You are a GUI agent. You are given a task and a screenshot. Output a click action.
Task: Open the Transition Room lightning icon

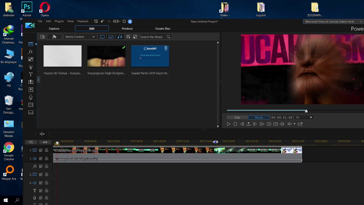pos(31,82)
